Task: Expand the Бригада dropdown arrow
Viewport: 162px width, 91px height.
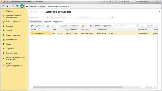Action: [x=110, y=17]
